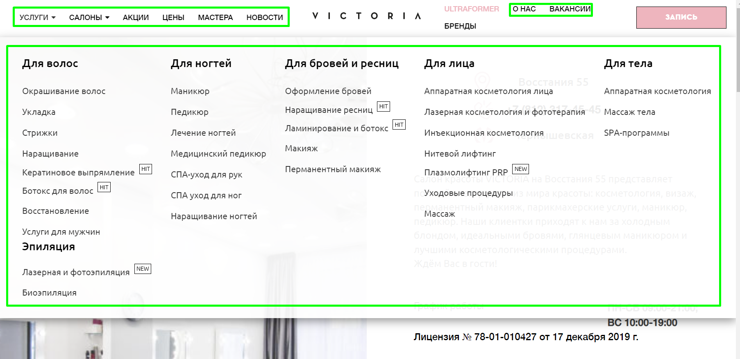Select Кератиновое выпрямление service
740x359 pixels.
pos(78,173)
